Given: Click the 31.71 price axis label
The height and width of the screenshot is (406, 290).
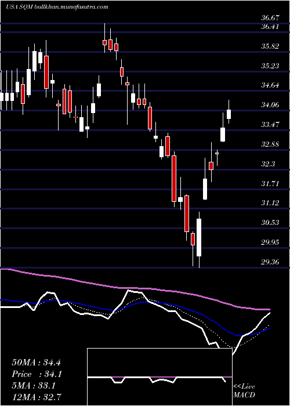Looking at the screenshot, I should click(x=270, y=184).
